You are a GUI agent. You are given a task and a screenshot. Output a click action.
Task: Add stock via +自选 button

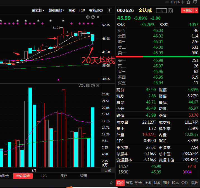187,10
